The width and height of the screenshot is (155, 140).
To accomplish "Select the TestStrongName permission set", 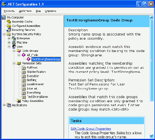I will click(x=37, y=97).
